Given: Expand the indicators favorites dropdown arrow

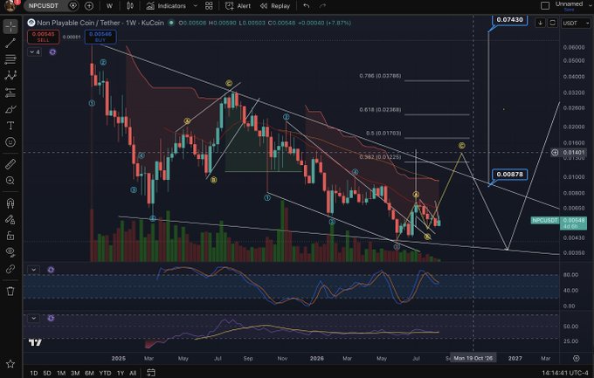Looking at the screenshot, I should [196, 6].
